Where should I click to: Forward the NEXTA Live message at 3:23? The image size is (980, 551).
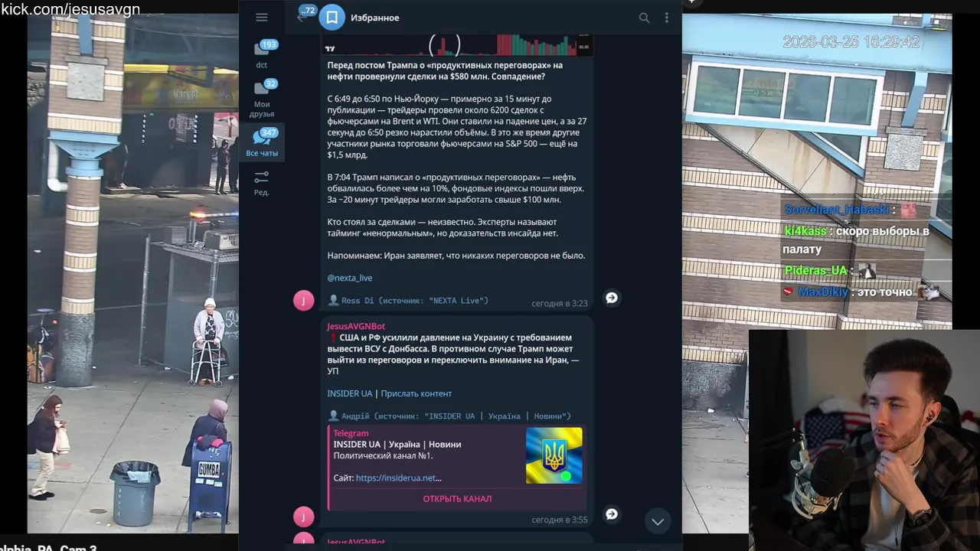click(612, 298)
